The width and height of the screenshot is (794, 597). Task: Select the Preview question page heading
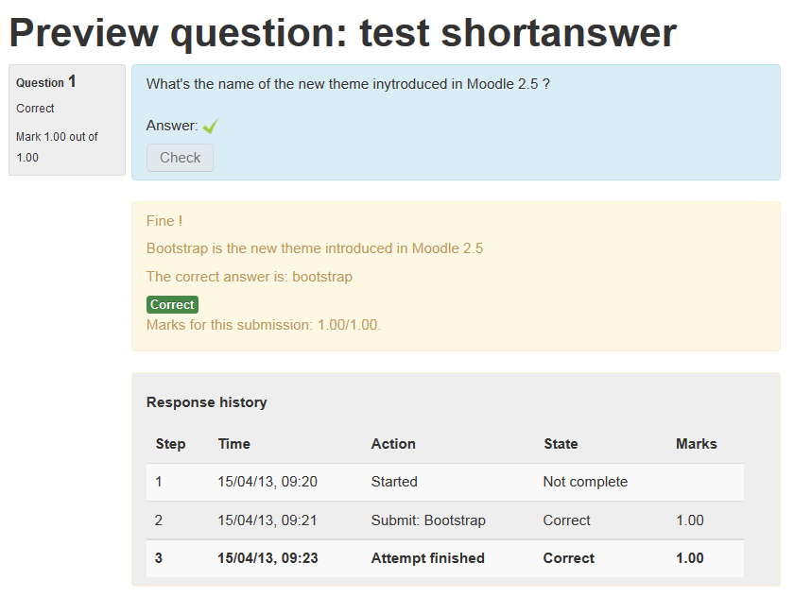pos(343,33)
